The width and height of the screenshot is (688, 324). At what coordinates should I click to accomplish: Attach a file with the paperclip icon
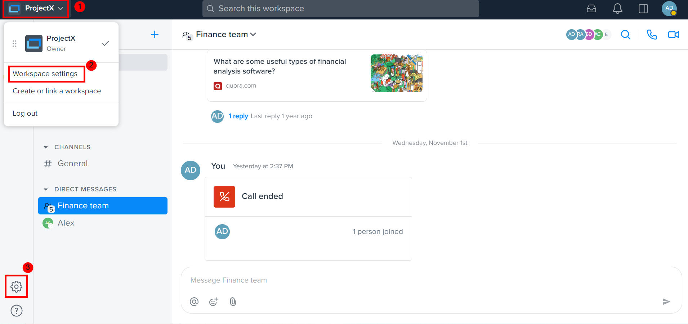pos(233,302)
